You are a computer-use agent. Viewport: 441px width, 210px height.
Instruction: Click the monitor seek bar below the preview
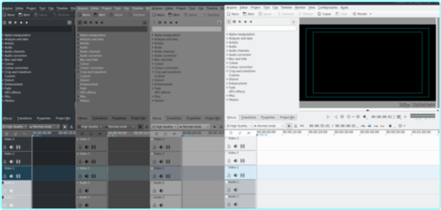(x=368, y=111)
